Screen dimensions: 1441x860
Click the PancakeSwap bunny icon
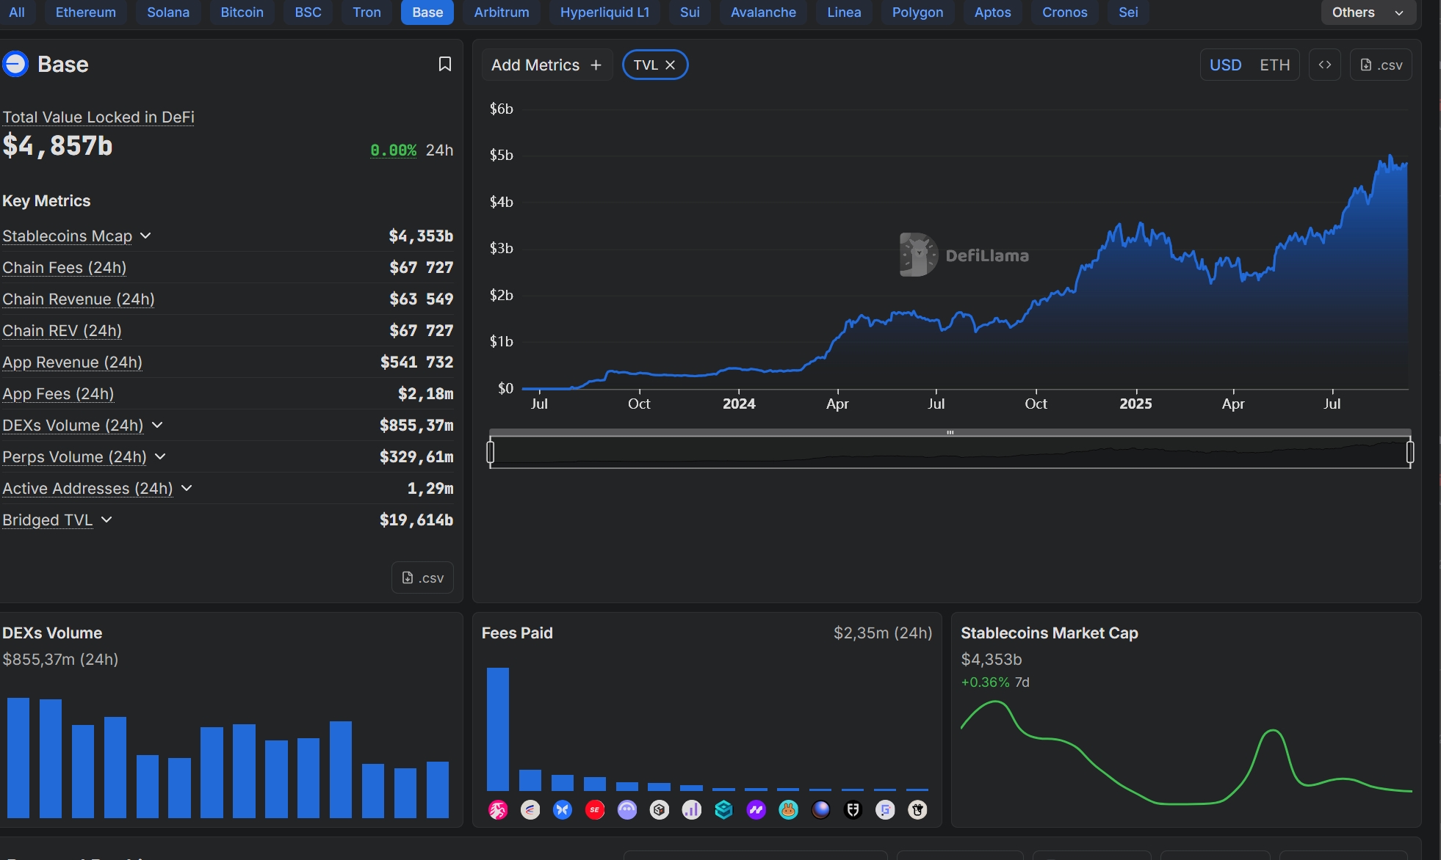point(788,810)
